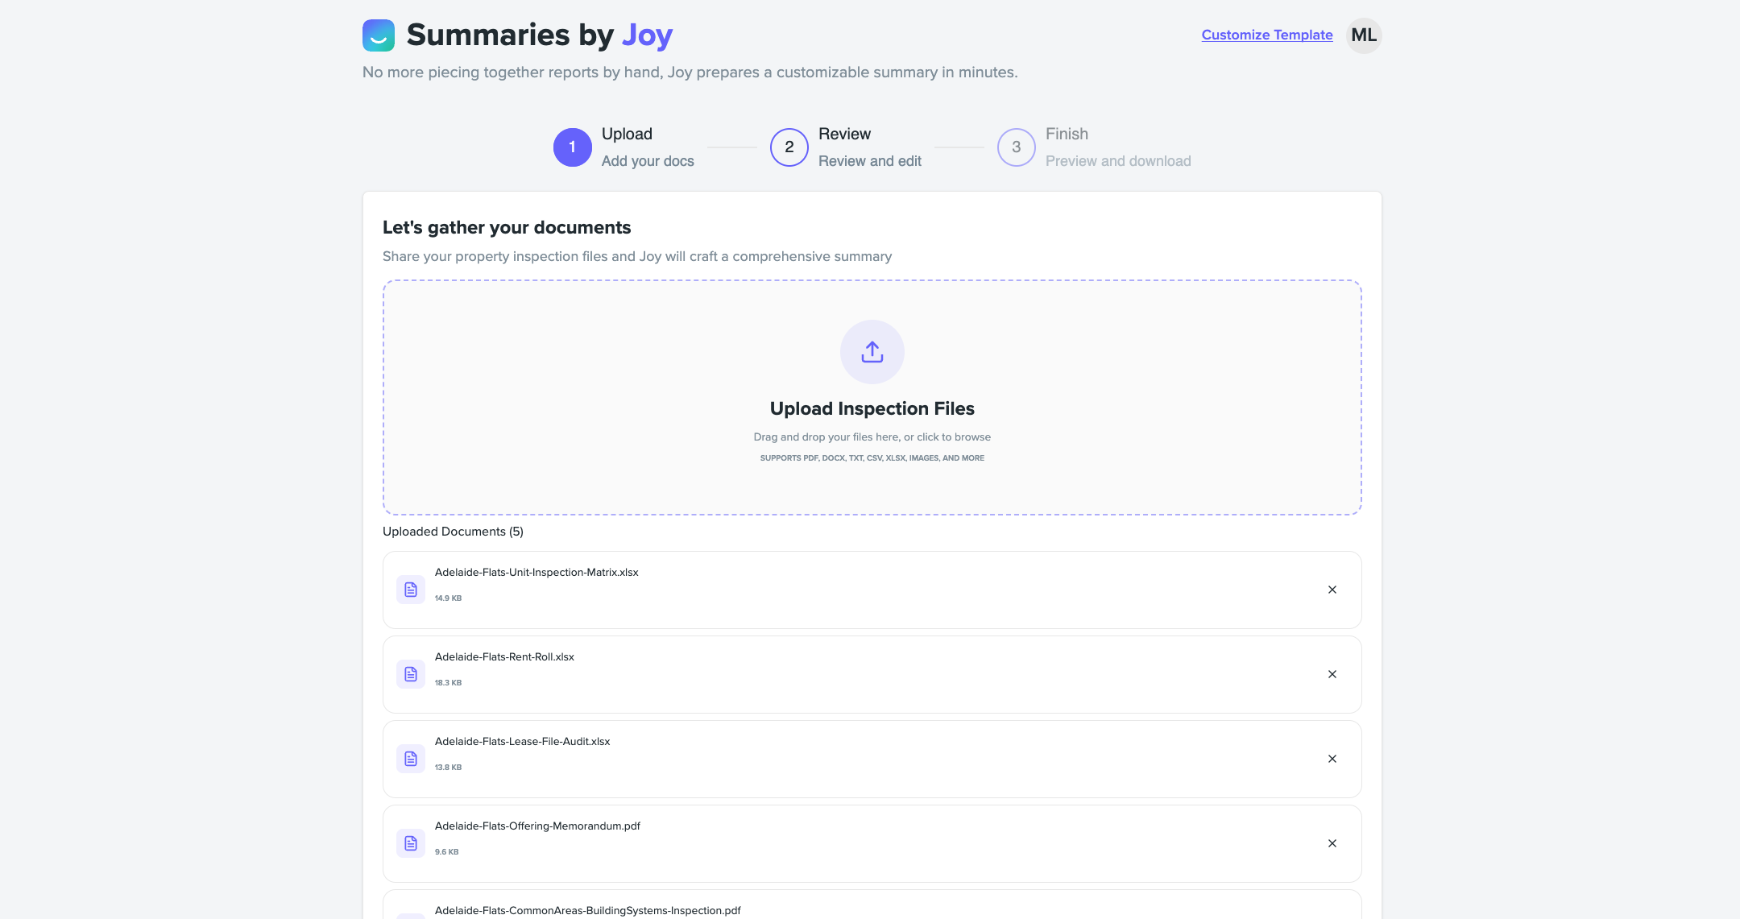
Task: Click the 9.6 KB file size
Action: [446, 851]
